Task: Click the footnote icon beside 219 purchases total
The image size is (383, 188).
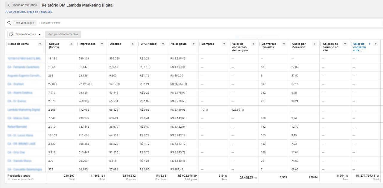Action: 226,176
